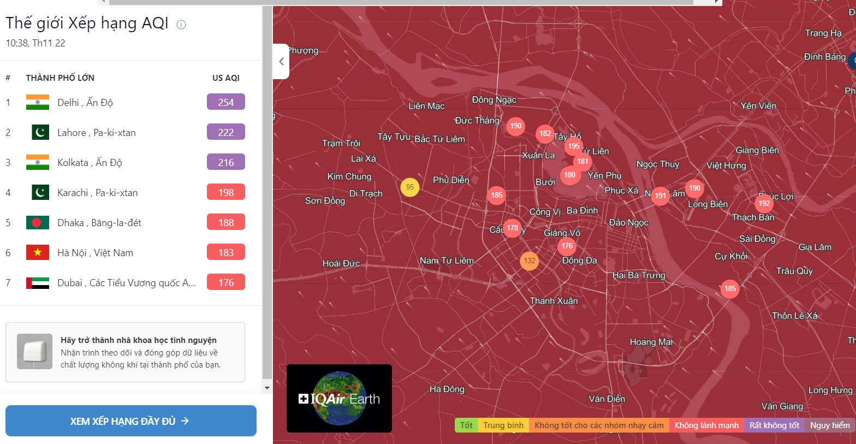Viewport: 856px width, 444px height.
Task: Click the panel scrollbar down arrow
Action: (x=267, y=388)
